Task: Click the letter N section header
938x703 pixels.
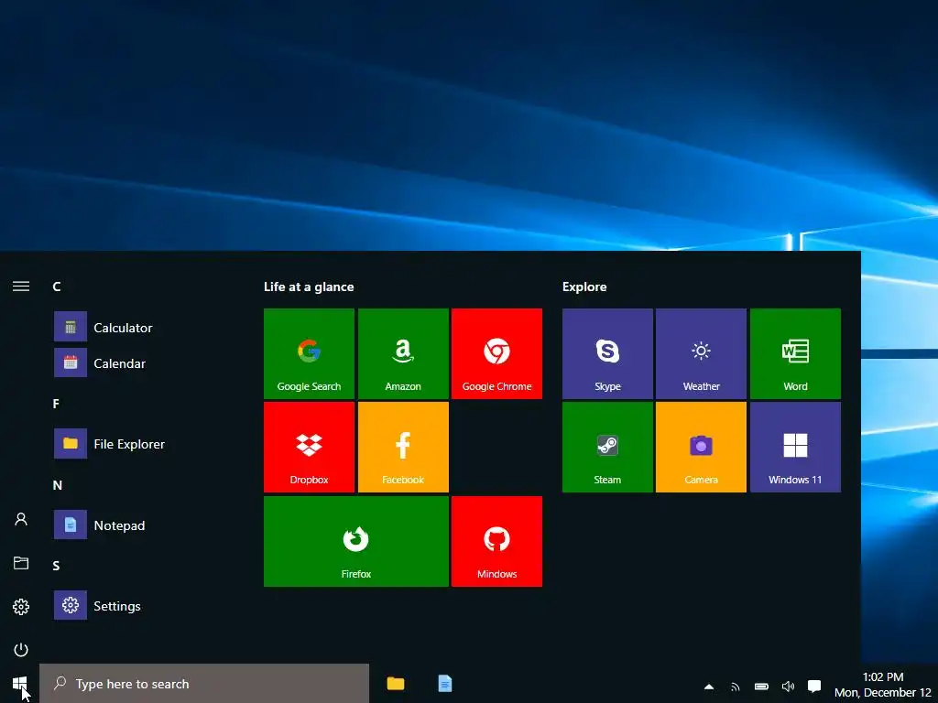Action: click(58, 485)
